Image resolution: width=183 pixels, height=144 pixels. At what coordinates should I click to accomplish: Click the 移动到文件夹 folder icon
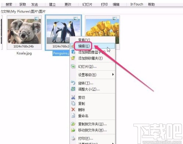point(73,130)
